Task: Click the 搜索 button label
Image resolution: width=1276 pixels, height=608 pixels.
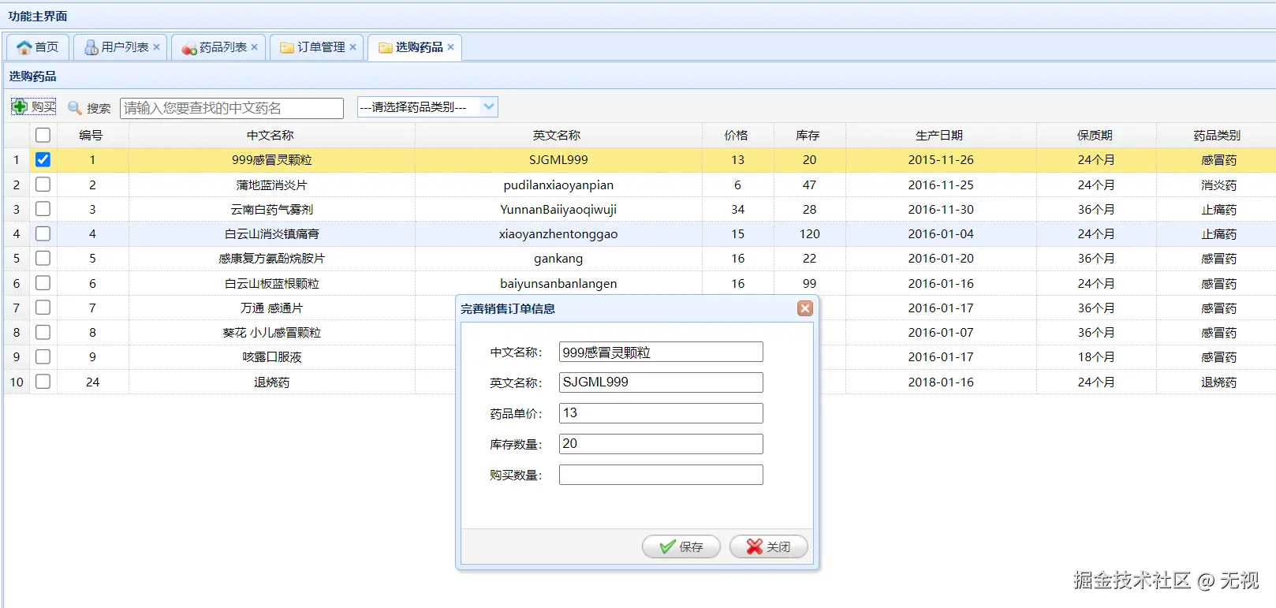Action: click(99, 108)
